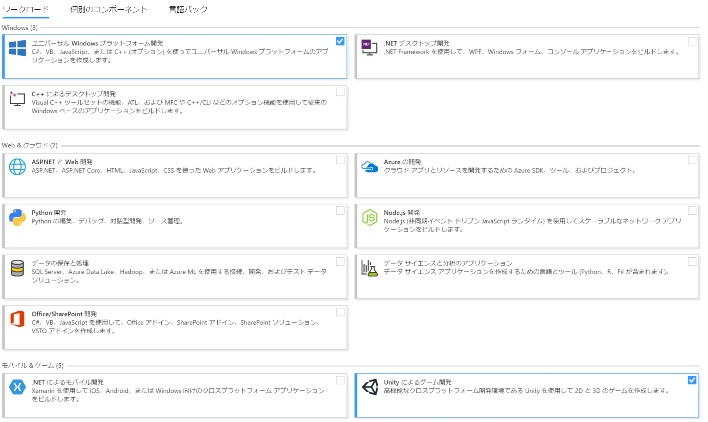Tick the Python 開発 checkbox
The height and width of the screenshot is (422, 708).
tap(340, 211)
